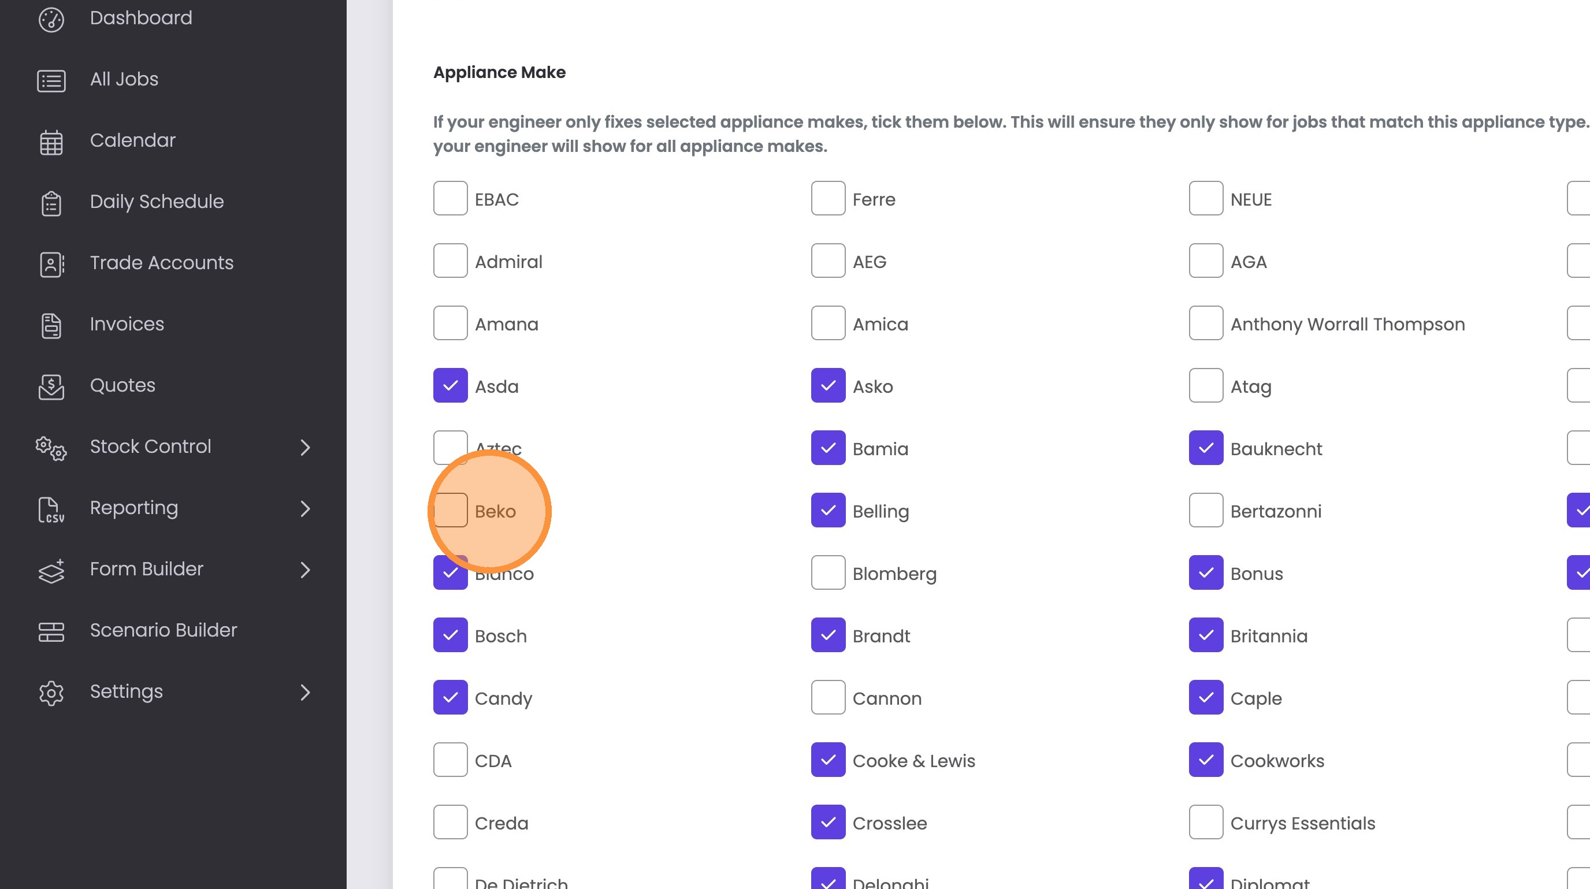This screenshot has height=889, width=1590.
Task: Expand the Reporting submenu chevron
Action: pyautogui.click(x=305, y=508)
